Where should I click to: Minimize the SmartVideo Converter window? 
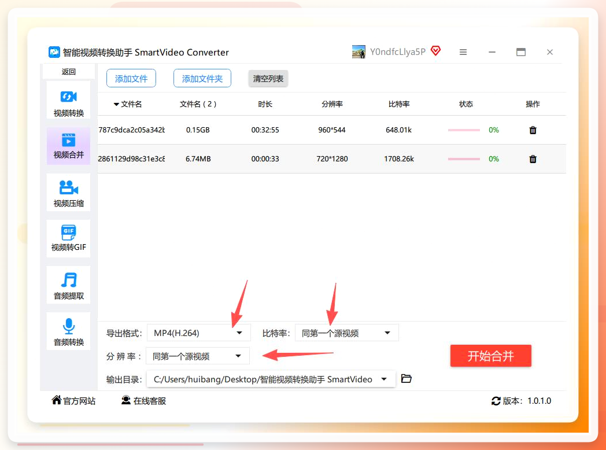pyautogui.click(x=492, y=52)
